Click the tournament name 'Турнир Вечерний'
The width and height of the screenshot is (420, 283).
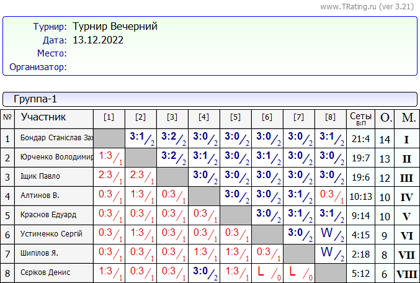(x=115, y=27)
